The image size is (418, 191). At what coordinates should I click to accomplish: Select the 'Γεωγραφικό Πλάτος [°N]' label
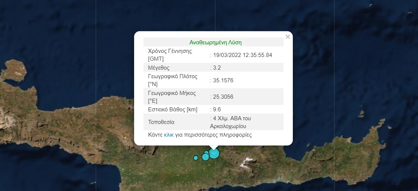(173, 80)
